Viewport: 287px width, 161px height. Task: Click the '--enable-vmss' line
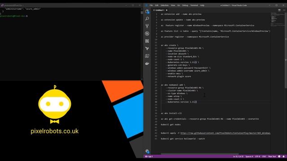[174, 73]
